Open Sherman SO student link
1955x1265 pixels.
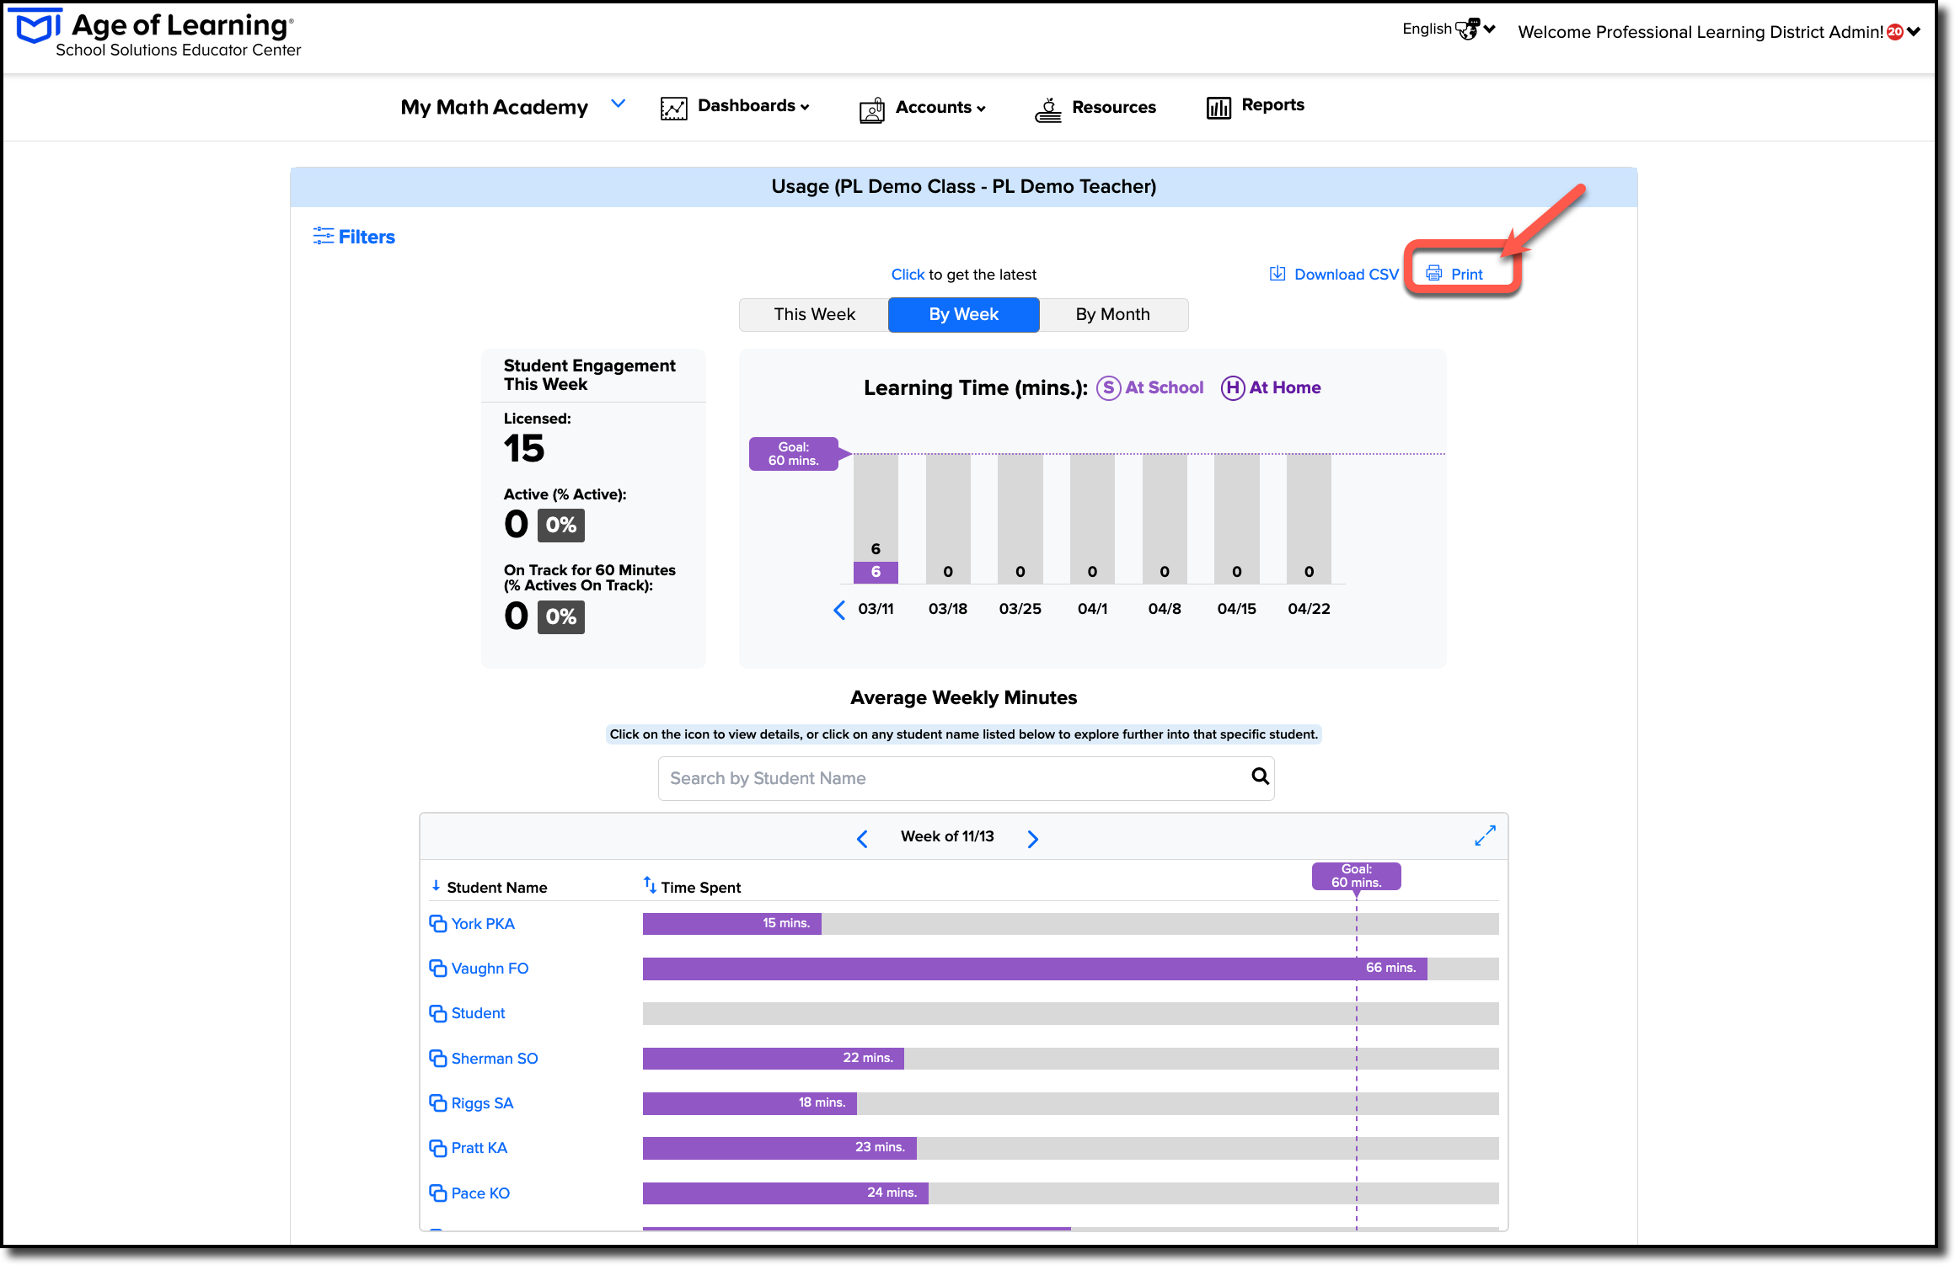pos(494,1059)
